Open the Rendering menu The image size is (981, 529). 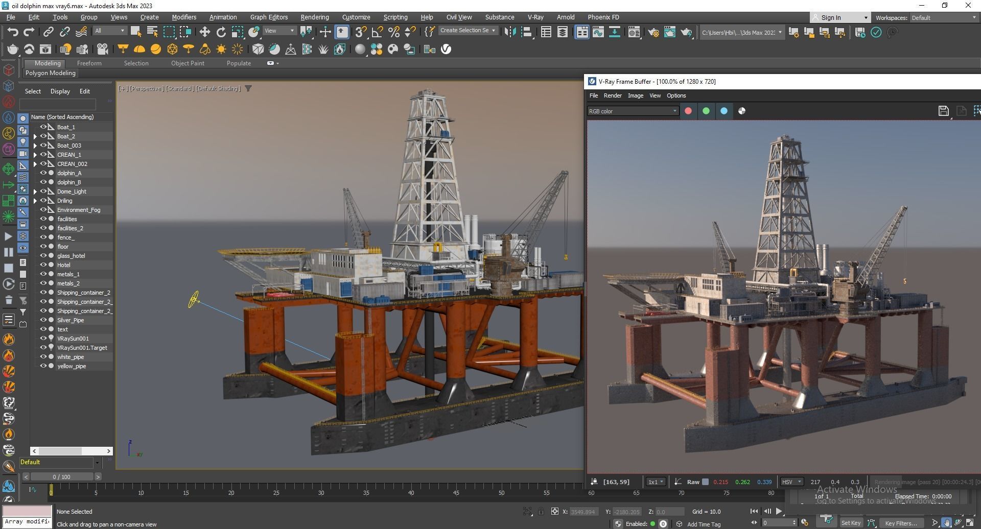[314, 17]
